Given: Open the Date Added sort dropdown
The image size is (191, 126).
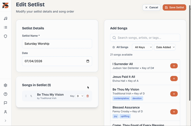Looking at the screenshot, I should pos(165,47).
